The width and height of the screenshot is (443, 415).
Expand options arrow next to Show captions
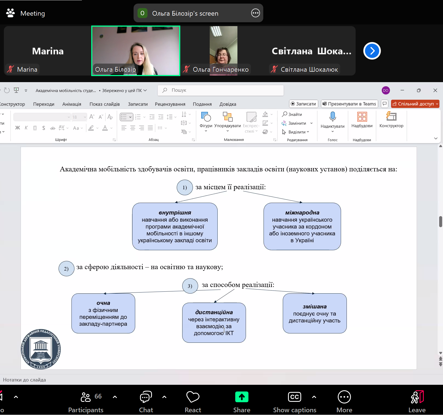tap(314, 397)
